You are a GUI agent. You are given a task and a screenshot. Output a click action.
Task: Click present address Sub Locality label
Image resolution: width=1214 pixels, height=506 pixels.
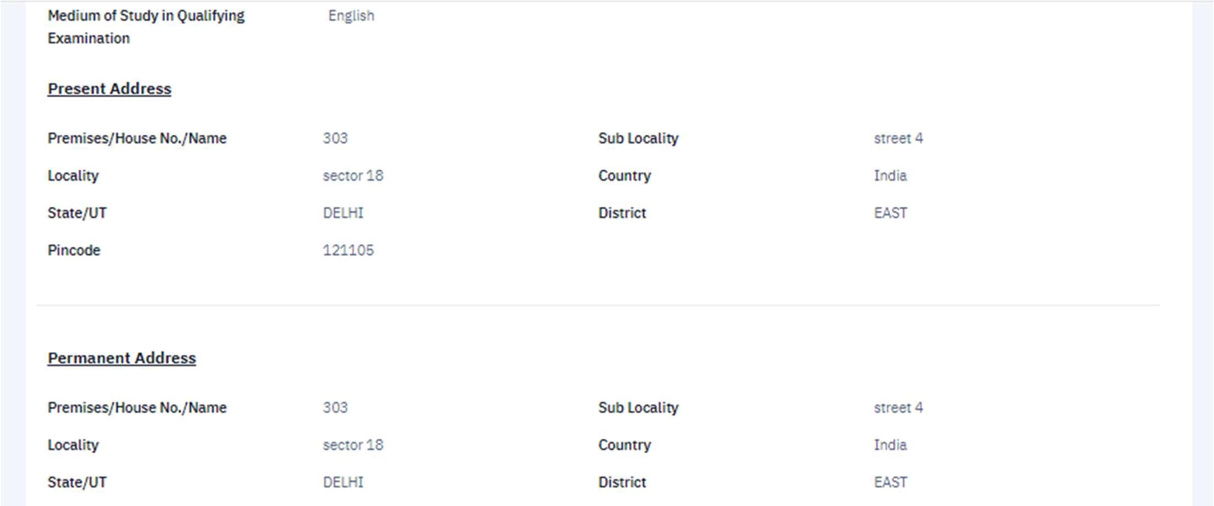[638, 138]
